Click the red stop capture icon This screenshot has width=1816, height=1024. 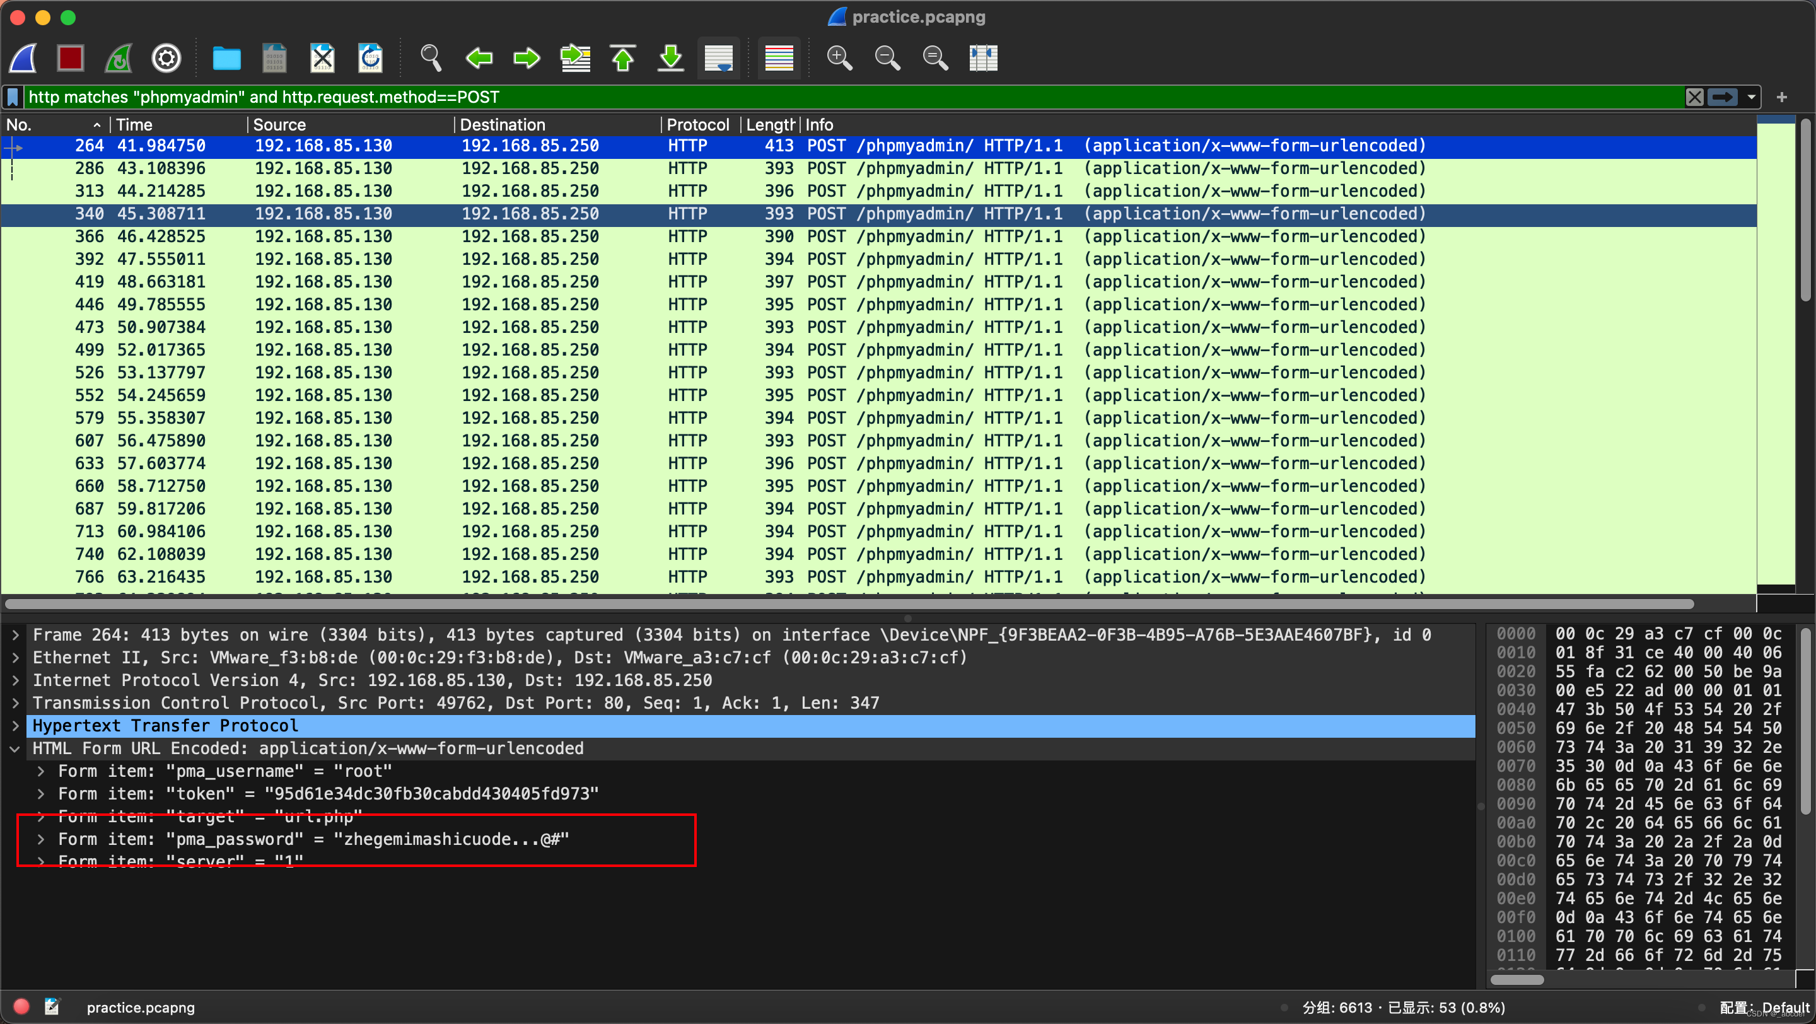(70, 58)
